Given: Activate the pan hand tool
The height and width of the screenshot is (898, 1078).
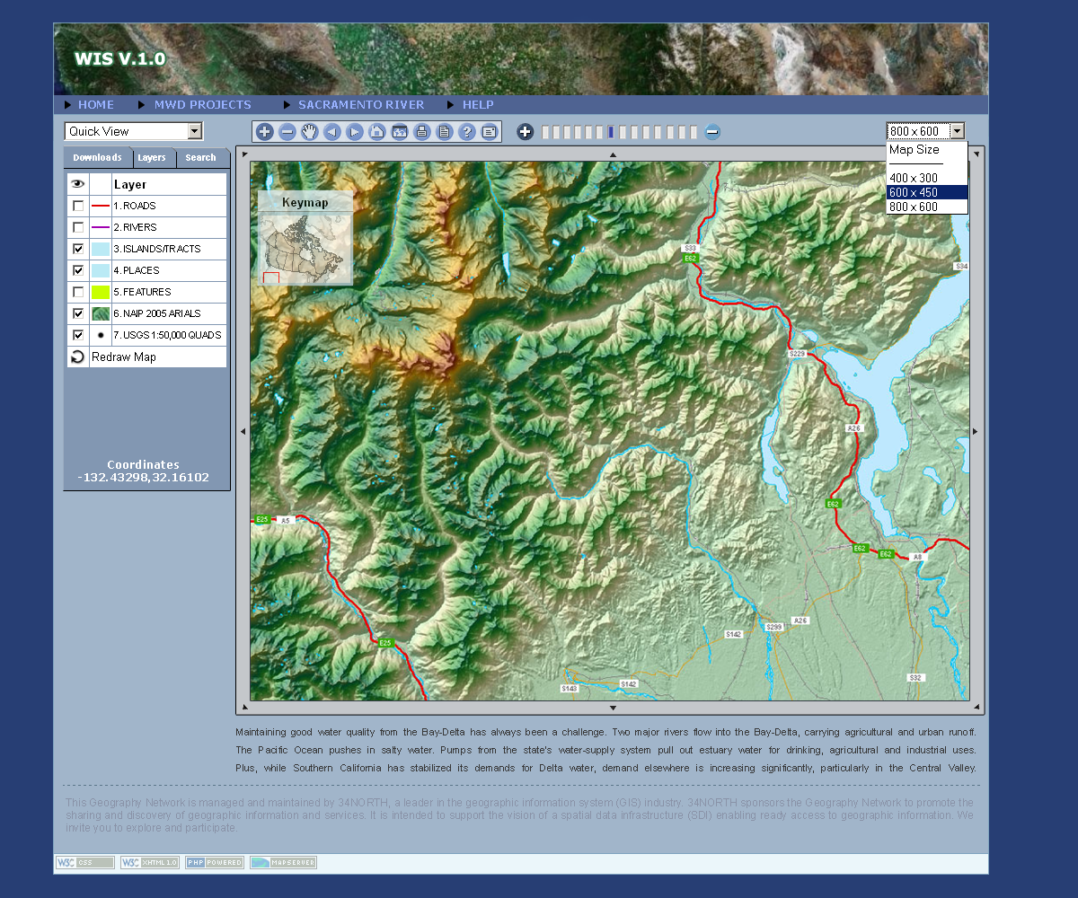Looking at the screenshot, I should [x=310, y=132].
